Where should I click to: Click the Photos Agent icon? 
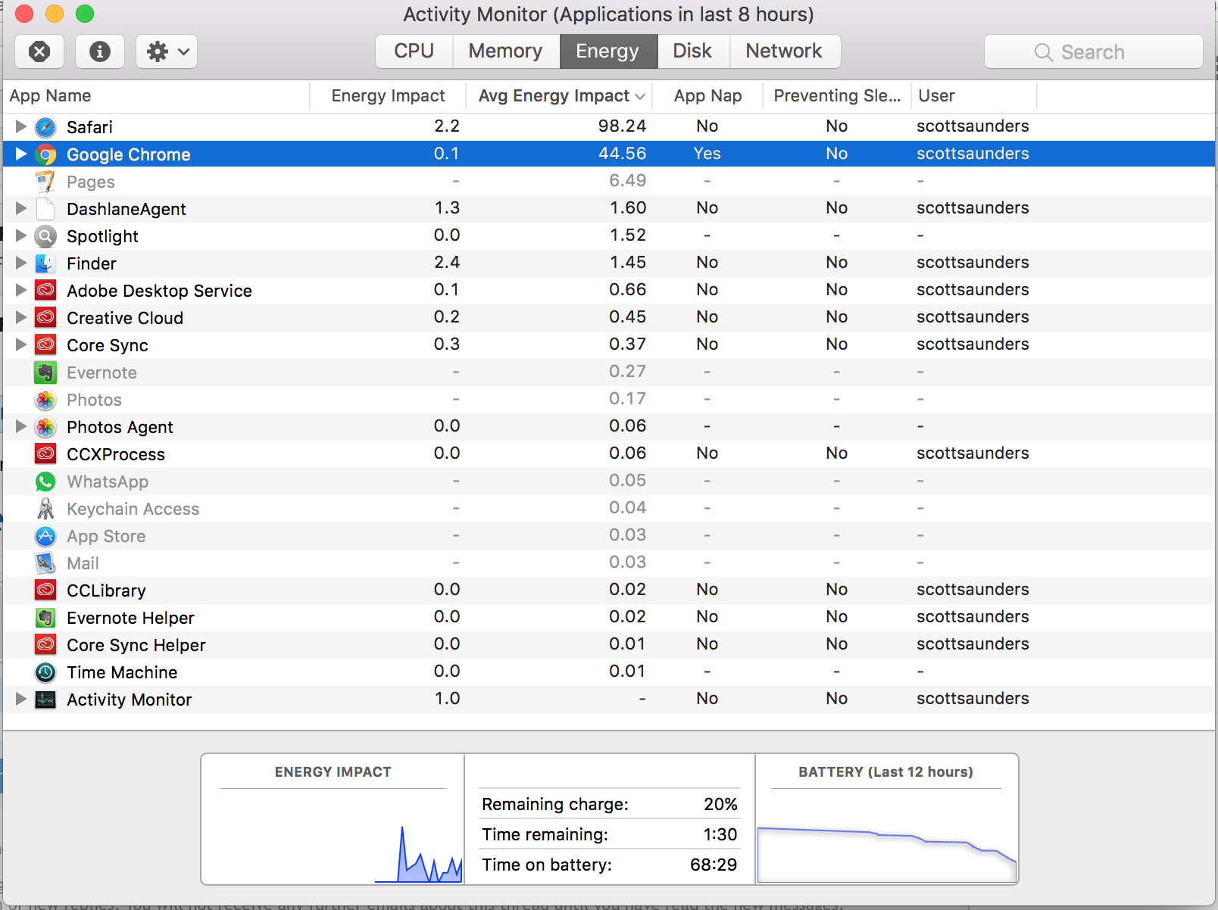45,427
